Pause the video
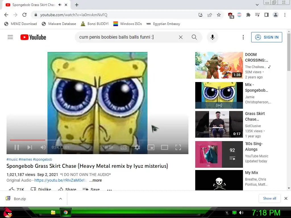This screenshot has width=291, height=218. point(17,147)
